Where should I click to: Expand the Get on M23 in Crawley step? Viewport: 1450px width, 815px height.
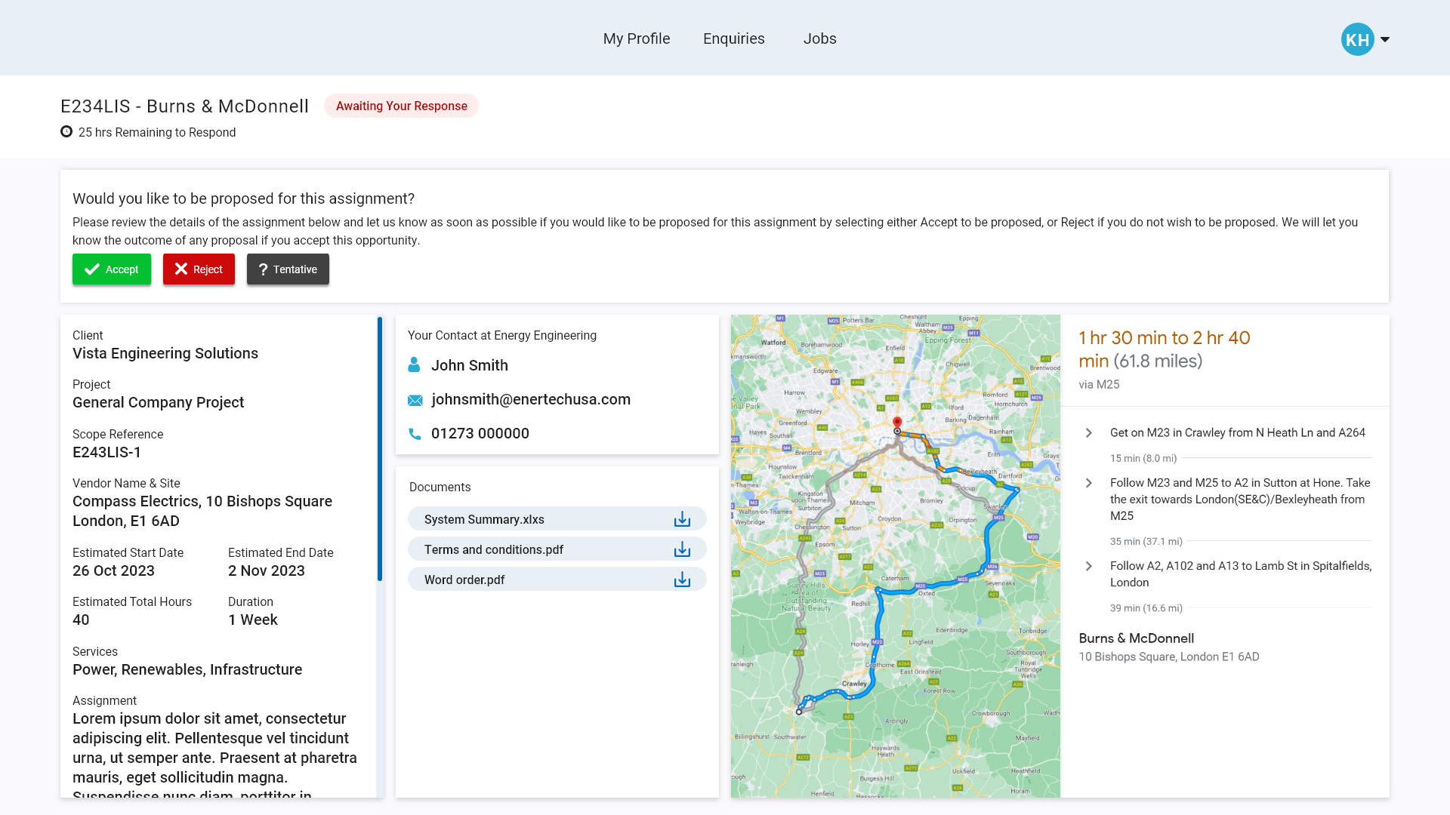click(x=1088, y=432)
